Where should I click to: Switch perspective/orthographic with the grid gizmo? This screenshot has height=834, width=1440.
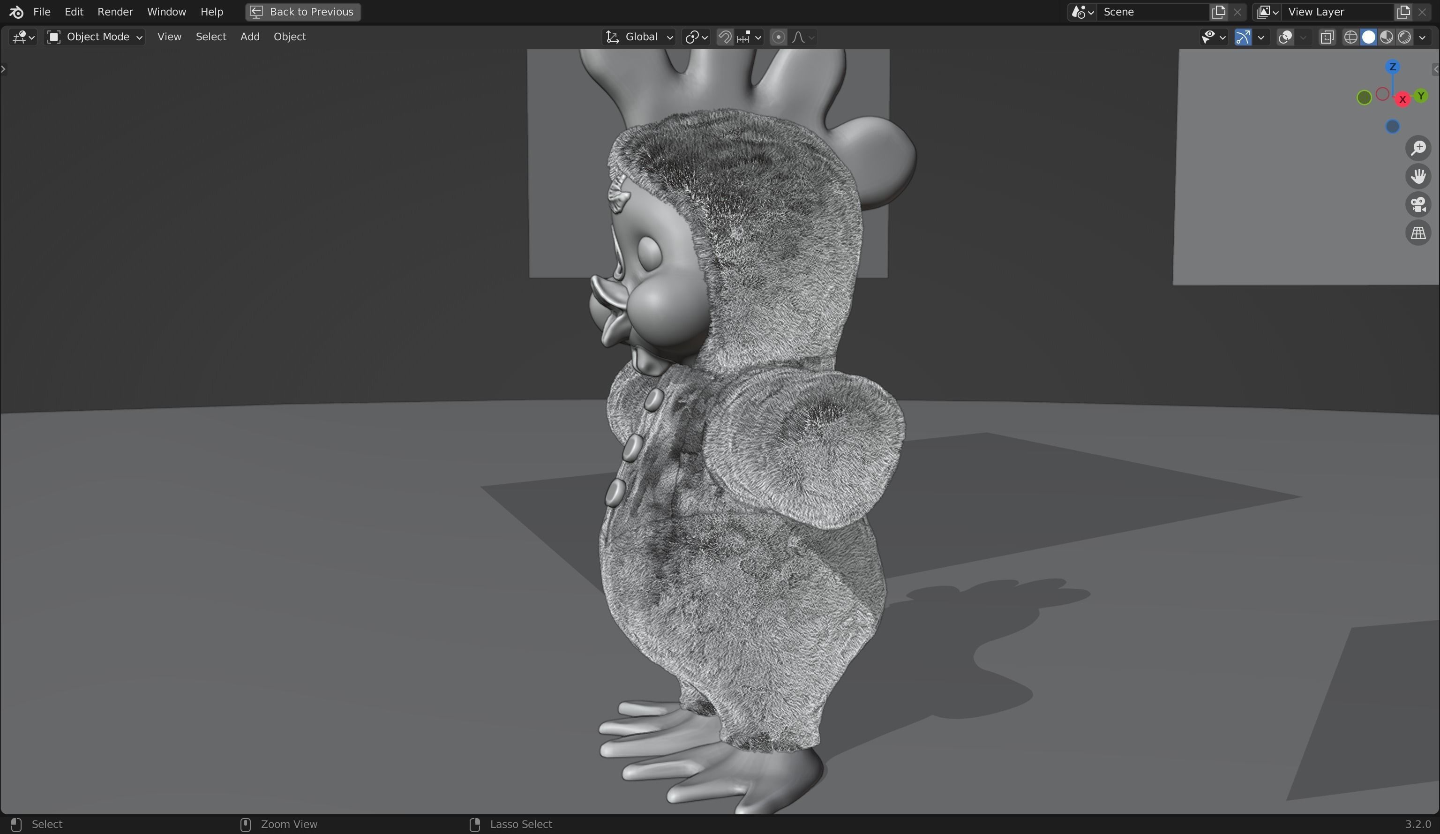click(x=1418, y=233)
